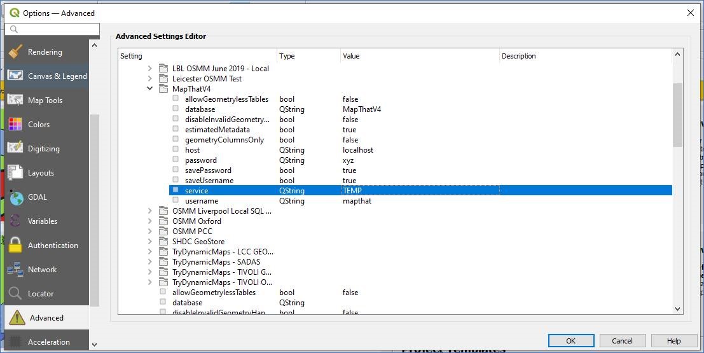Click the TEMP value of service
Image resolution: width=704 pixels, height=353 pixels.
[352, 191]
